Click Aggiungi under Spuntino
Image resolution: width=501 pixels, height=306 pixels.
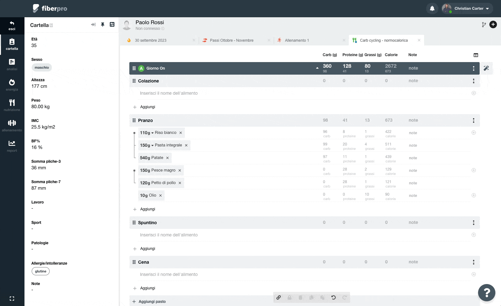pyautogui.click(x=144, y=249)
